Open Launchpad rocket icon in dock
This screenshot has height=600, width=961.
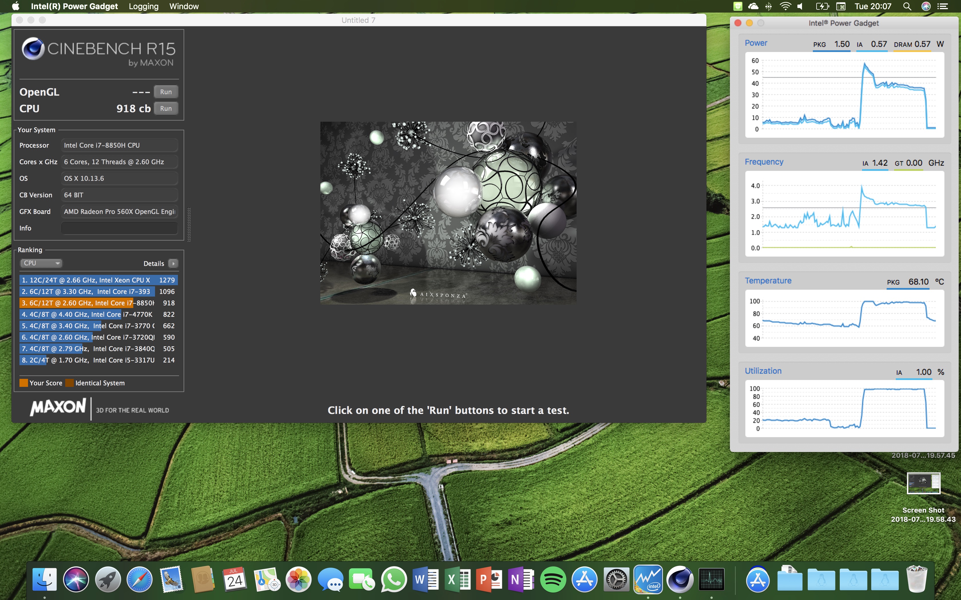click(x=108, y=579)
